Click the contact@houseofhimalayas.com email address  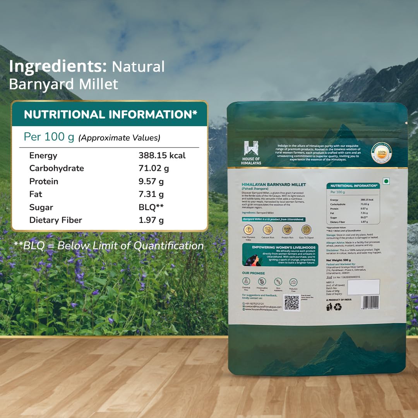click(x=263, y=307)
